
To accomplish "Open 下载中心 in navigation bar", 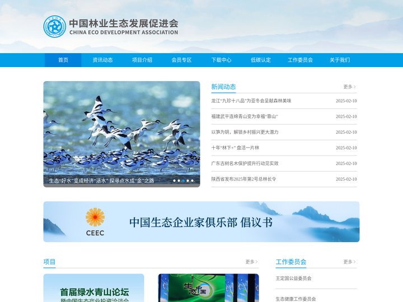I will pyautogui.click(x=221, y=60).
